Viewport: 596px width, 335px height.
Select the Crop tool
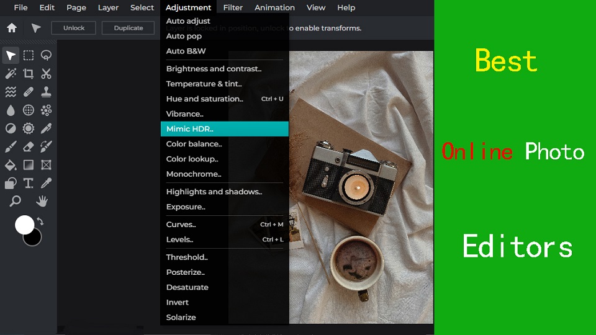pos(29,73)
